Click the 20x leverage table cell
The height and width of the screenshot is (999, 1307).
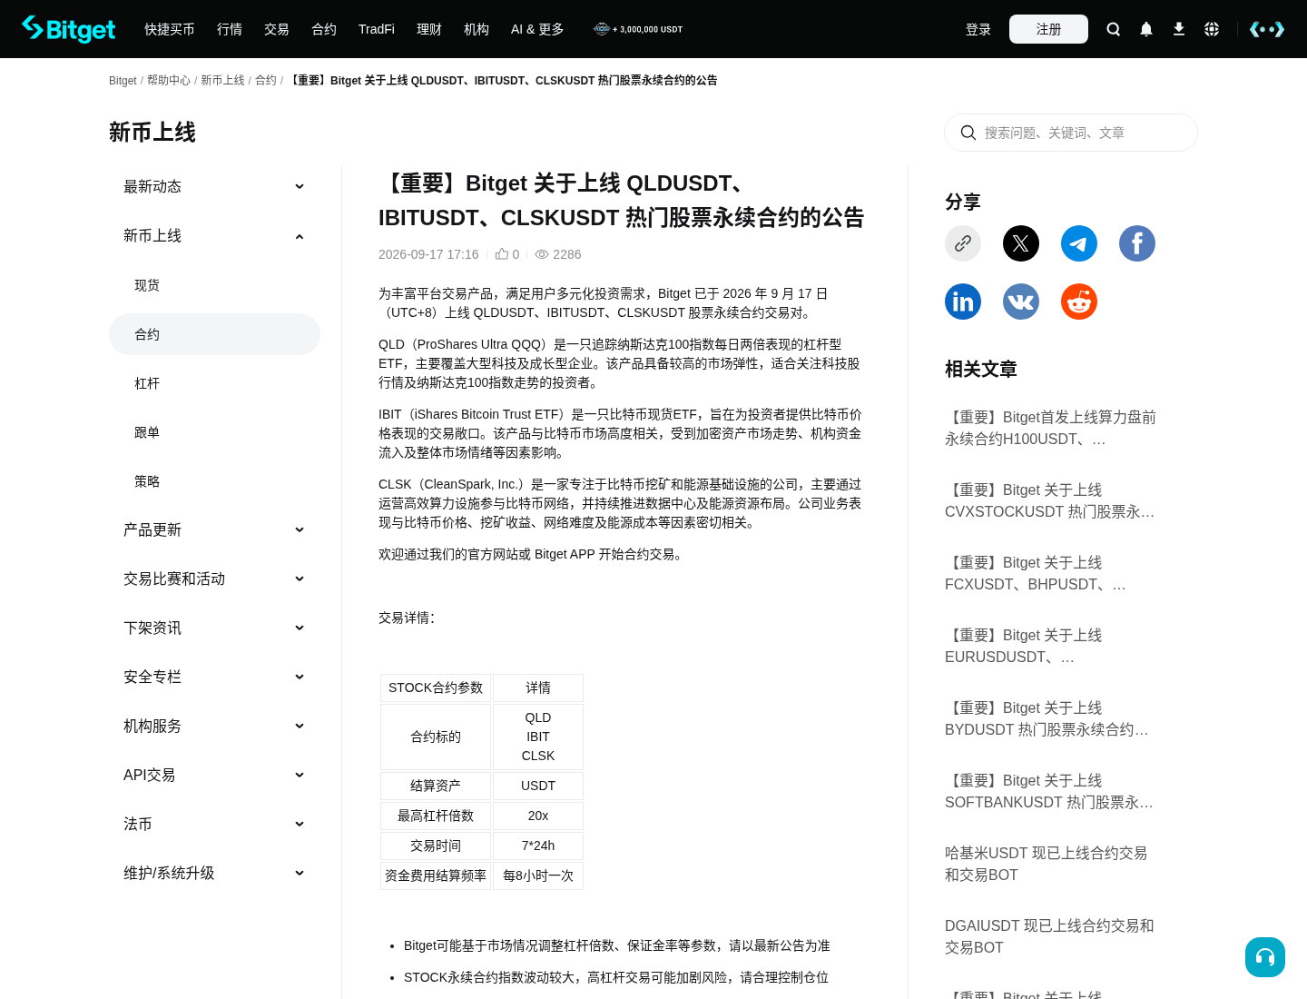pos(538,816)
